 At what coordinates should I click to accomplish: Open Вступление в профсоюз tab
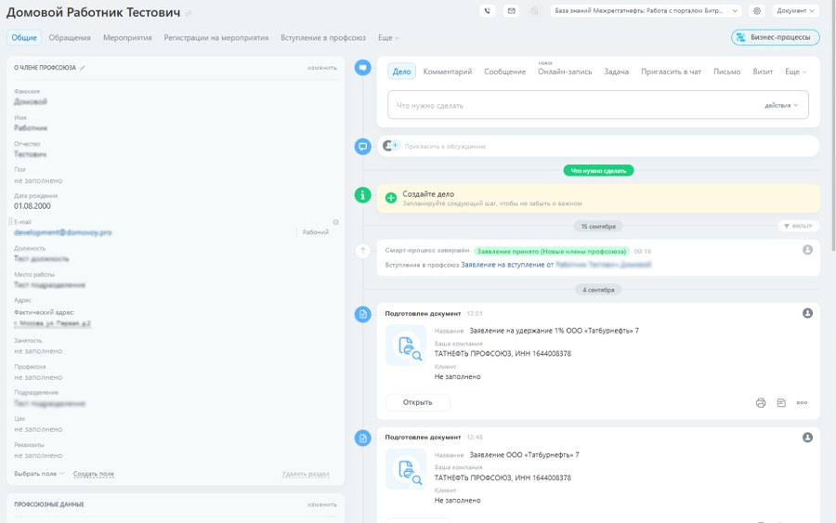[x=323, y=38]
